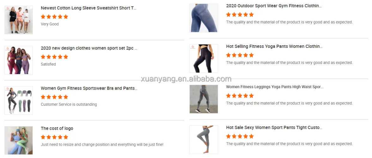Image resolution: width=372 pixels, height=158 pixels.
Task: Open Women Fitness Leggings Yoga Pants title
Action: click(x=275, y=87)
